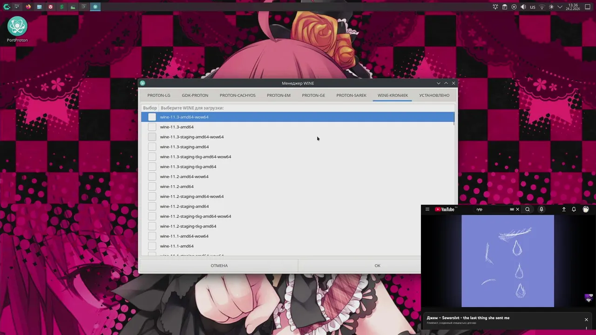Image resolution: width=596 pixels, height=335 pixels.
Task: Click the Выбор column header
Action: click(150, 108)
